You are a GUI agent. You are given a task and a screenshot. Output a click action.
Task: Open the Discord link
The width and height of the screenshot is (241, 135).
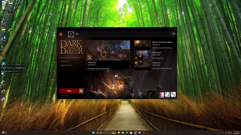(63, 61)
